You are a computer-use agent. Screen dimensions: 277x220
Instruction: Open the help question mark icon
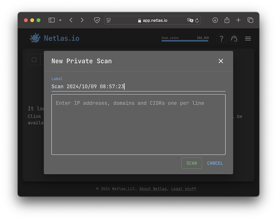[x=221, y=39]
